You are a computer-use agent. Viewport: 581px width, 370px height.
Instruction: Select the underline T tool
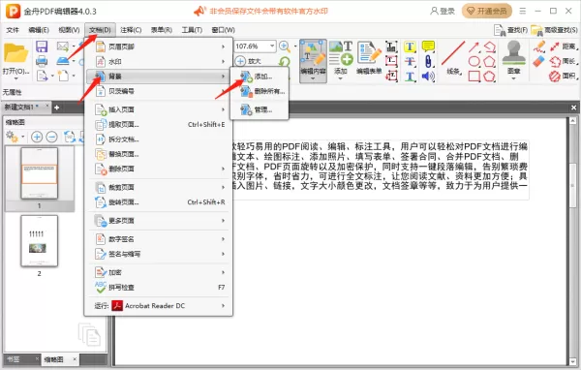410,77
